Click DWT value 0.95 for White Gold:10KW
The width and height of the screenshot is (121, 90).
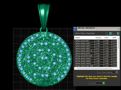point(106,61)
